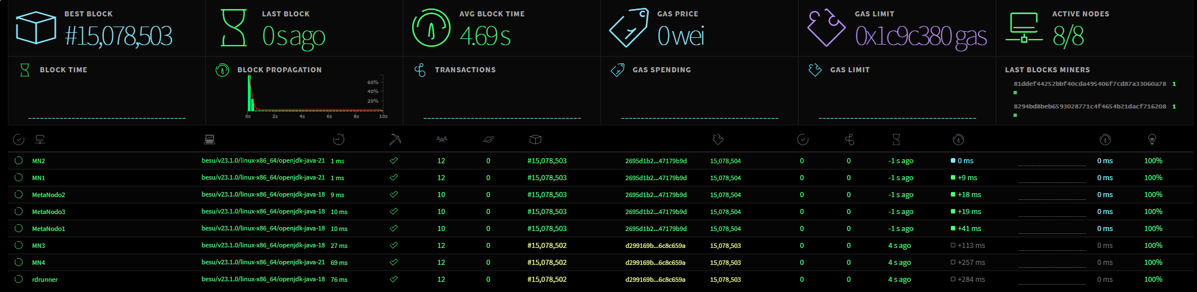This screenshot has width=1197, height=292.
Task: Sort by node name column header icon
Action: click(x=40, y=140)
